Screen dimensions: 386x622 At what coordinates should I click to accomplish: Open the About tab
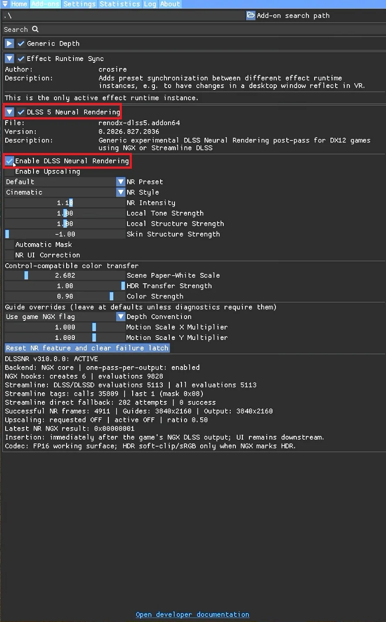click(x=170, y=4)
